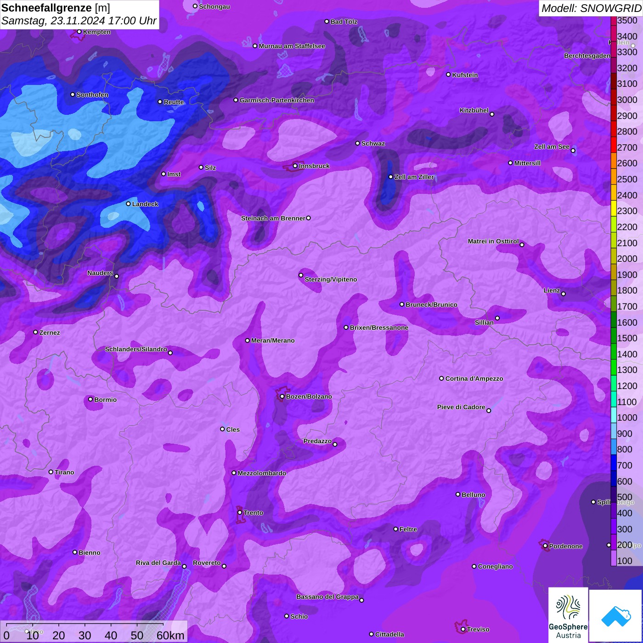This screenshot has width=643, height=643.
Task: Click the 'Schio' label
Action: pyautogui.click(x=299, y=616)
